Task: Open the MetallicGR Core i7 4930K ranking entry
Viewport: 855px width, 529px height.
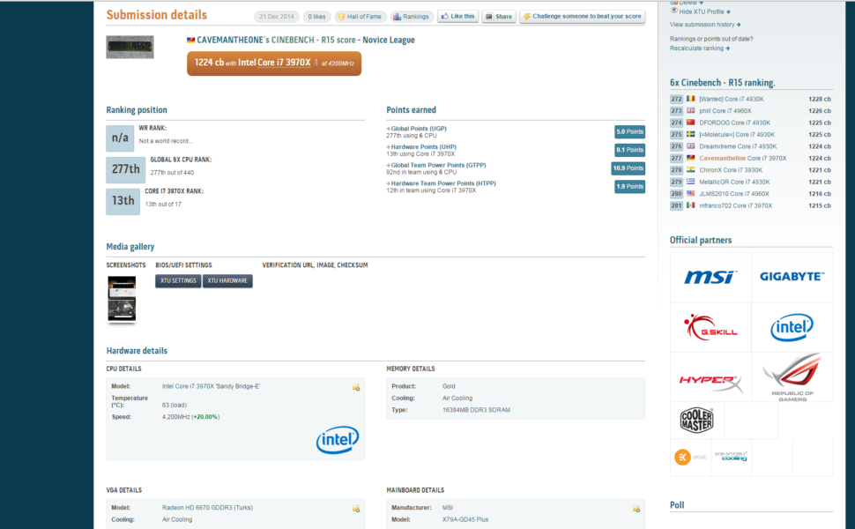Action: 734,183
